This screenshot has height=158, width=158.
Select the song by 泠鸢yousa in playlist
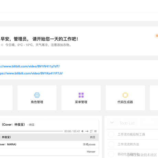click(49, 144)
